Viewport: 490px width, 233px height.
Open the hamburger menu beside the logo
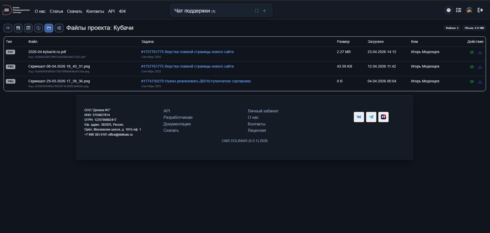pos(7,10)
